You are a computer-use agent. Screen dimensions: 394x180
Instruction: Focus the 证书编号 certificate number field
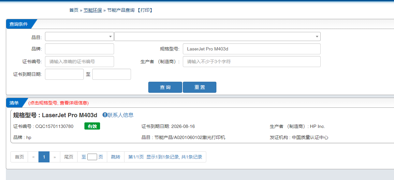[80, 62]
